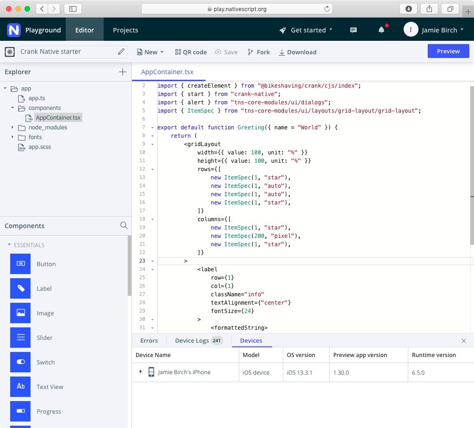This screenshot has width=474, height=428.
Task: Open the New file dropdown
Action: 150,52
